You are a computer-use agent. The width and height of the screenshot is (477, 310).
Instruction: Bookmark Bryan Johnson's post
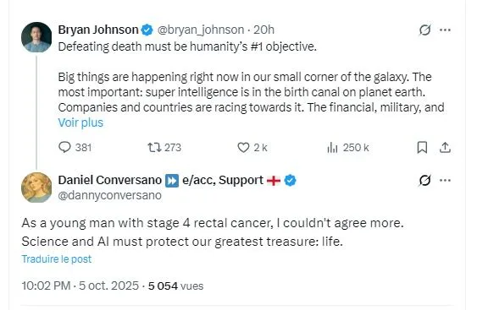click(x=422, y=148)
